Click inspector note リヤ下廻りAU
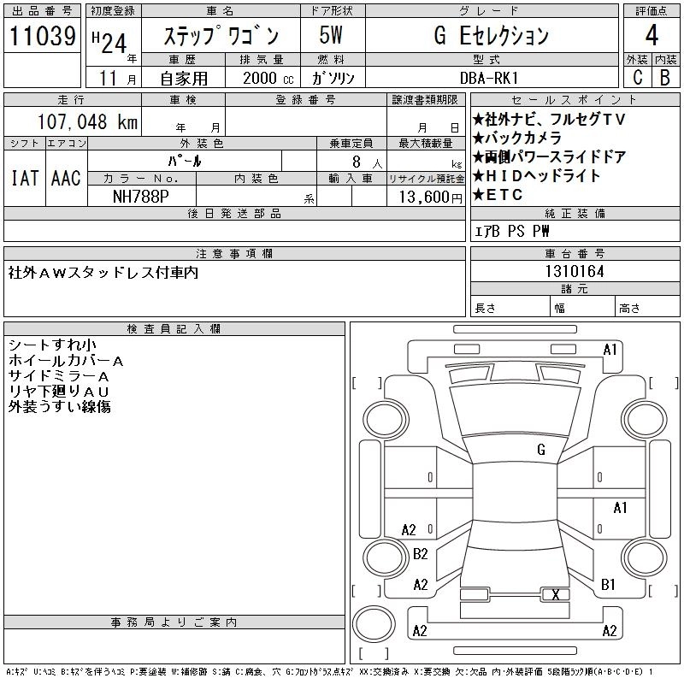This screenshot has height=684, width=684. pyautogui.click(x=58, y=392)
